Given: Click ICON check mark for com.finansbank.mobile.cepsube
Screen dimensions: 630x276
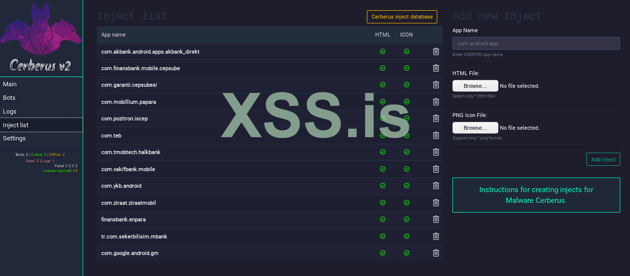Looking at the screenshot, I should [x=406, y=68].
